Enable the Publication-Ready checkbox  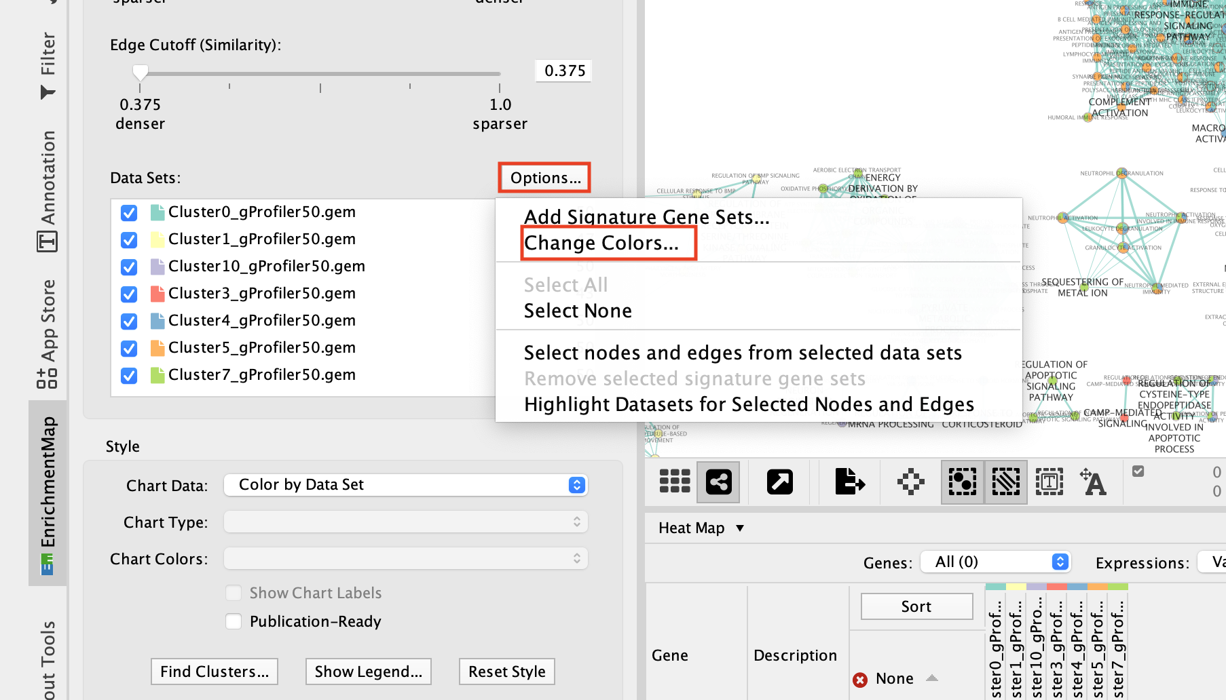[x=234, y=621]
